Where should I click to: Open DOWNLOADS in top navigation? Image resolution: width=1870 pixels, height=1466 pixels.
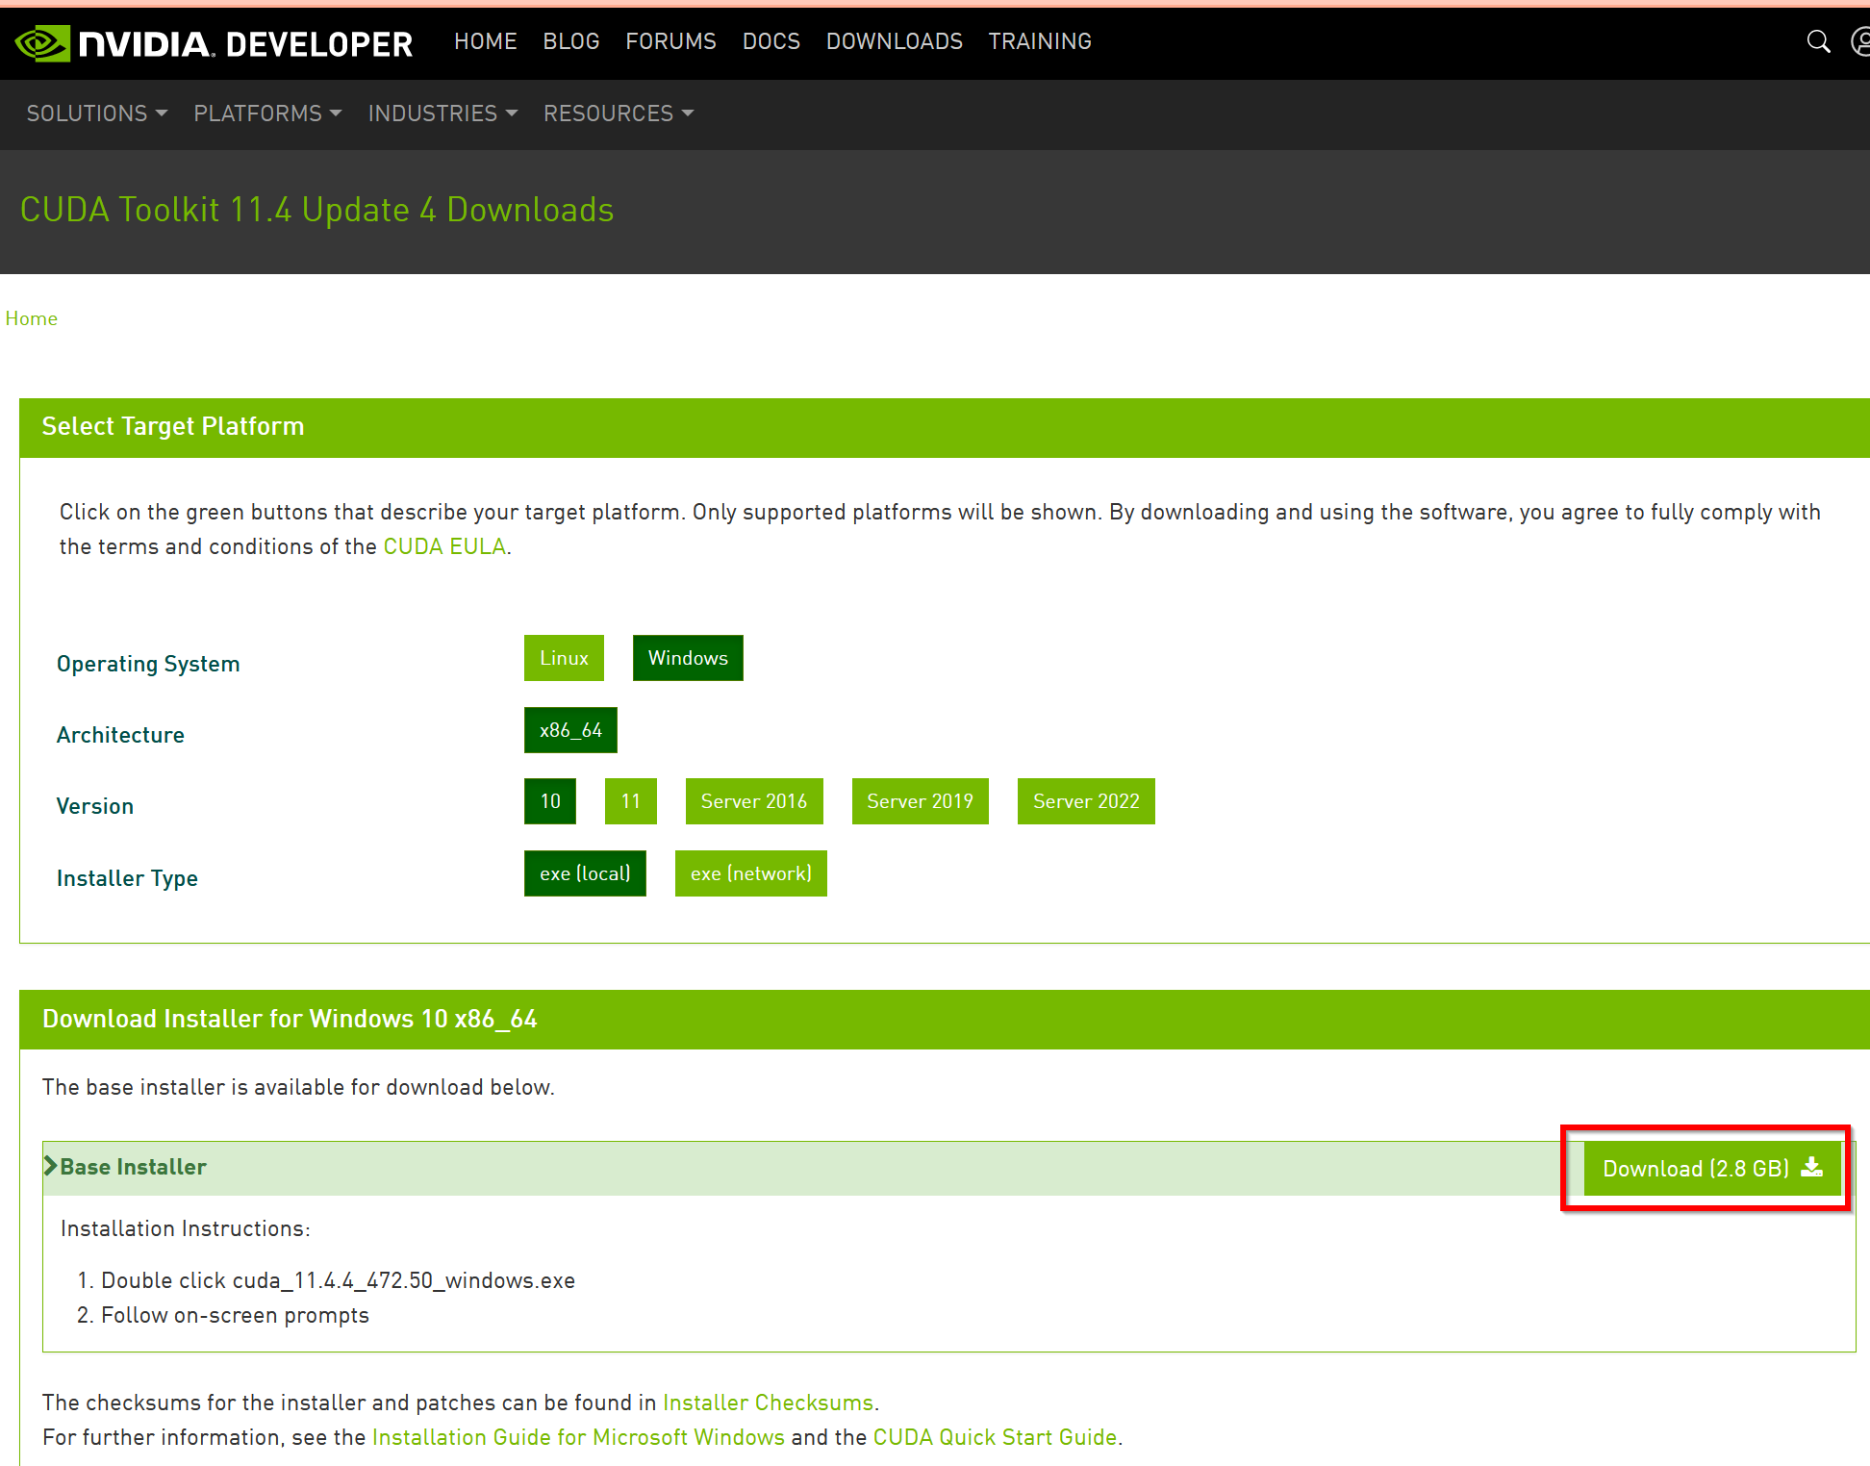894,41
